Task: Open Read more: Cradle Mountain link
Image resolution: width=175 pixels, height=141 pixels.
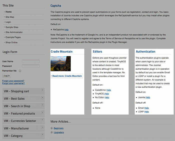Action: (x=67, y=76)
